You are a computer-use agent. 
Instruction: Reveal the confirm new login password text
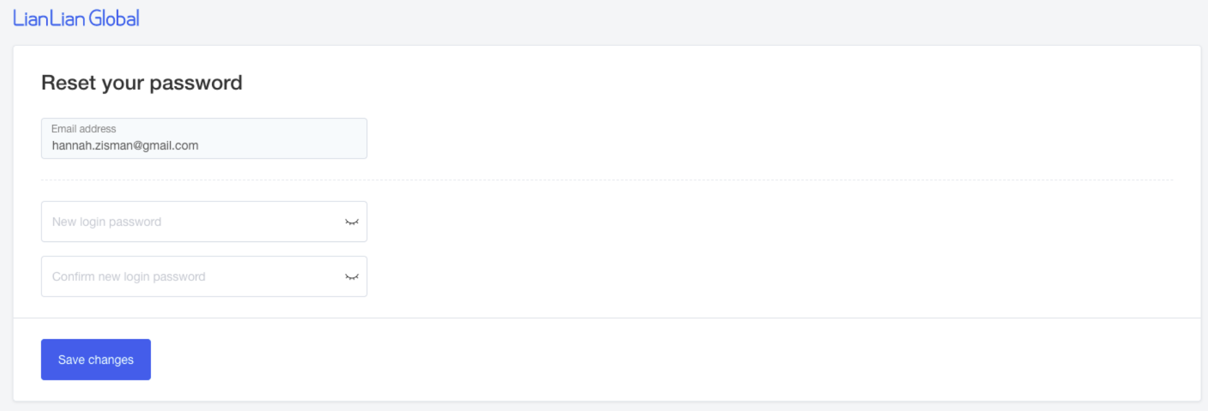click(x=351, y=277)
